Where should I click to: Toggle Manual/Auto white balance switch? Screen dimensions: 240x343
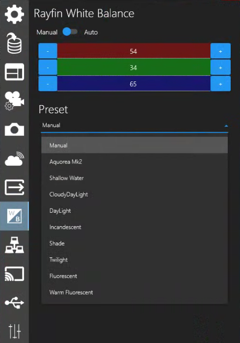click(x=70, y=32)
